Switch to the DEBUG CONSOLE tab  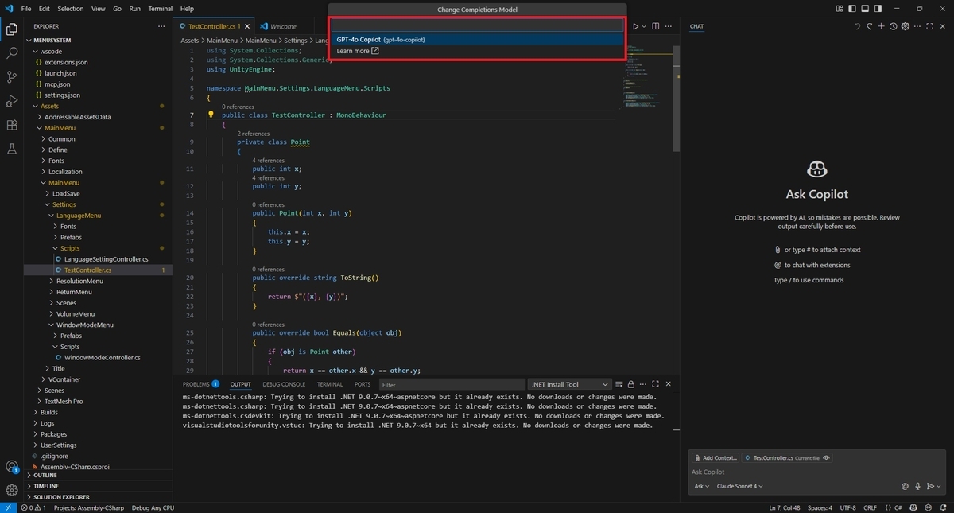[284, 384]
